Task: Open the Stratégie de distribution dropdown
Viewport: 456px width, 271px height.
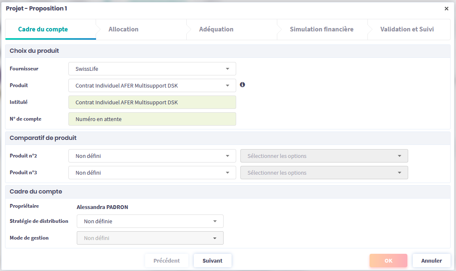Action: point(150,221)
